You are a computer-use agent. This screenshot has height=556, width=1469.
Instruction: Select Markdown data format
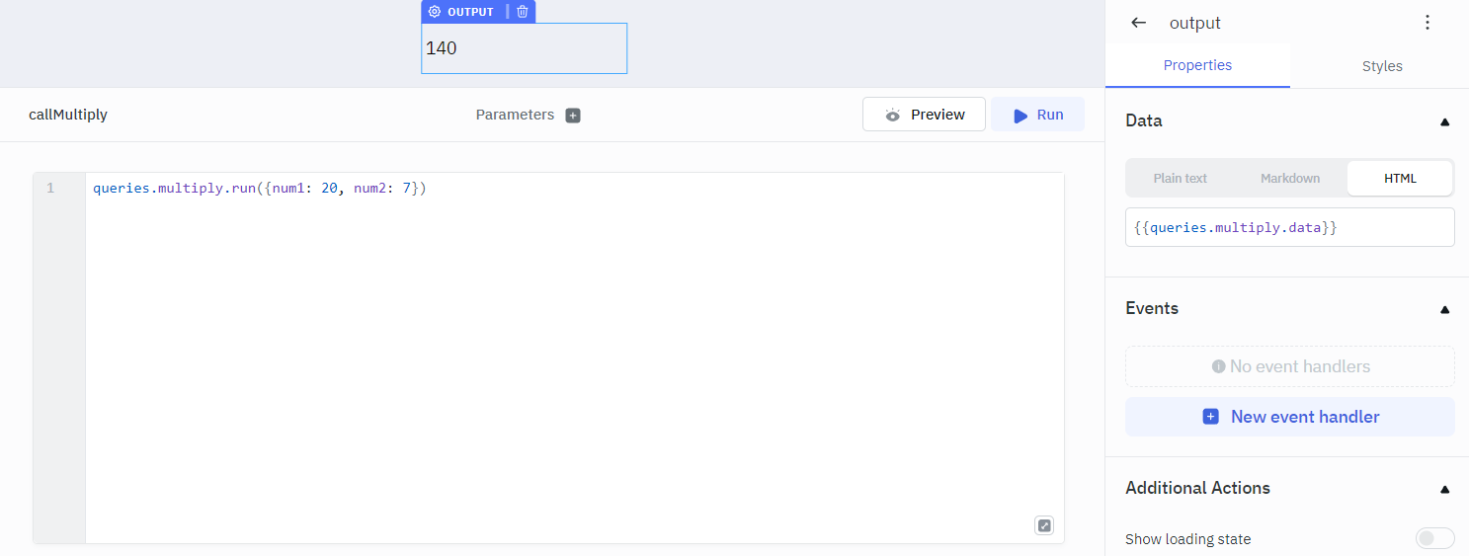tap(1290, 179)
